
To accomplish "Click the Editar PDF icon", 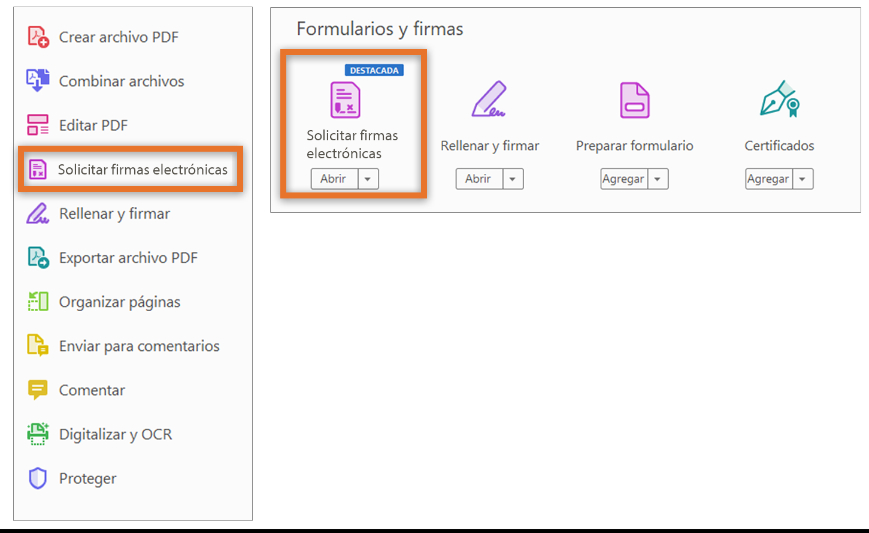I will pyautogui.click(x=38, y=125).
